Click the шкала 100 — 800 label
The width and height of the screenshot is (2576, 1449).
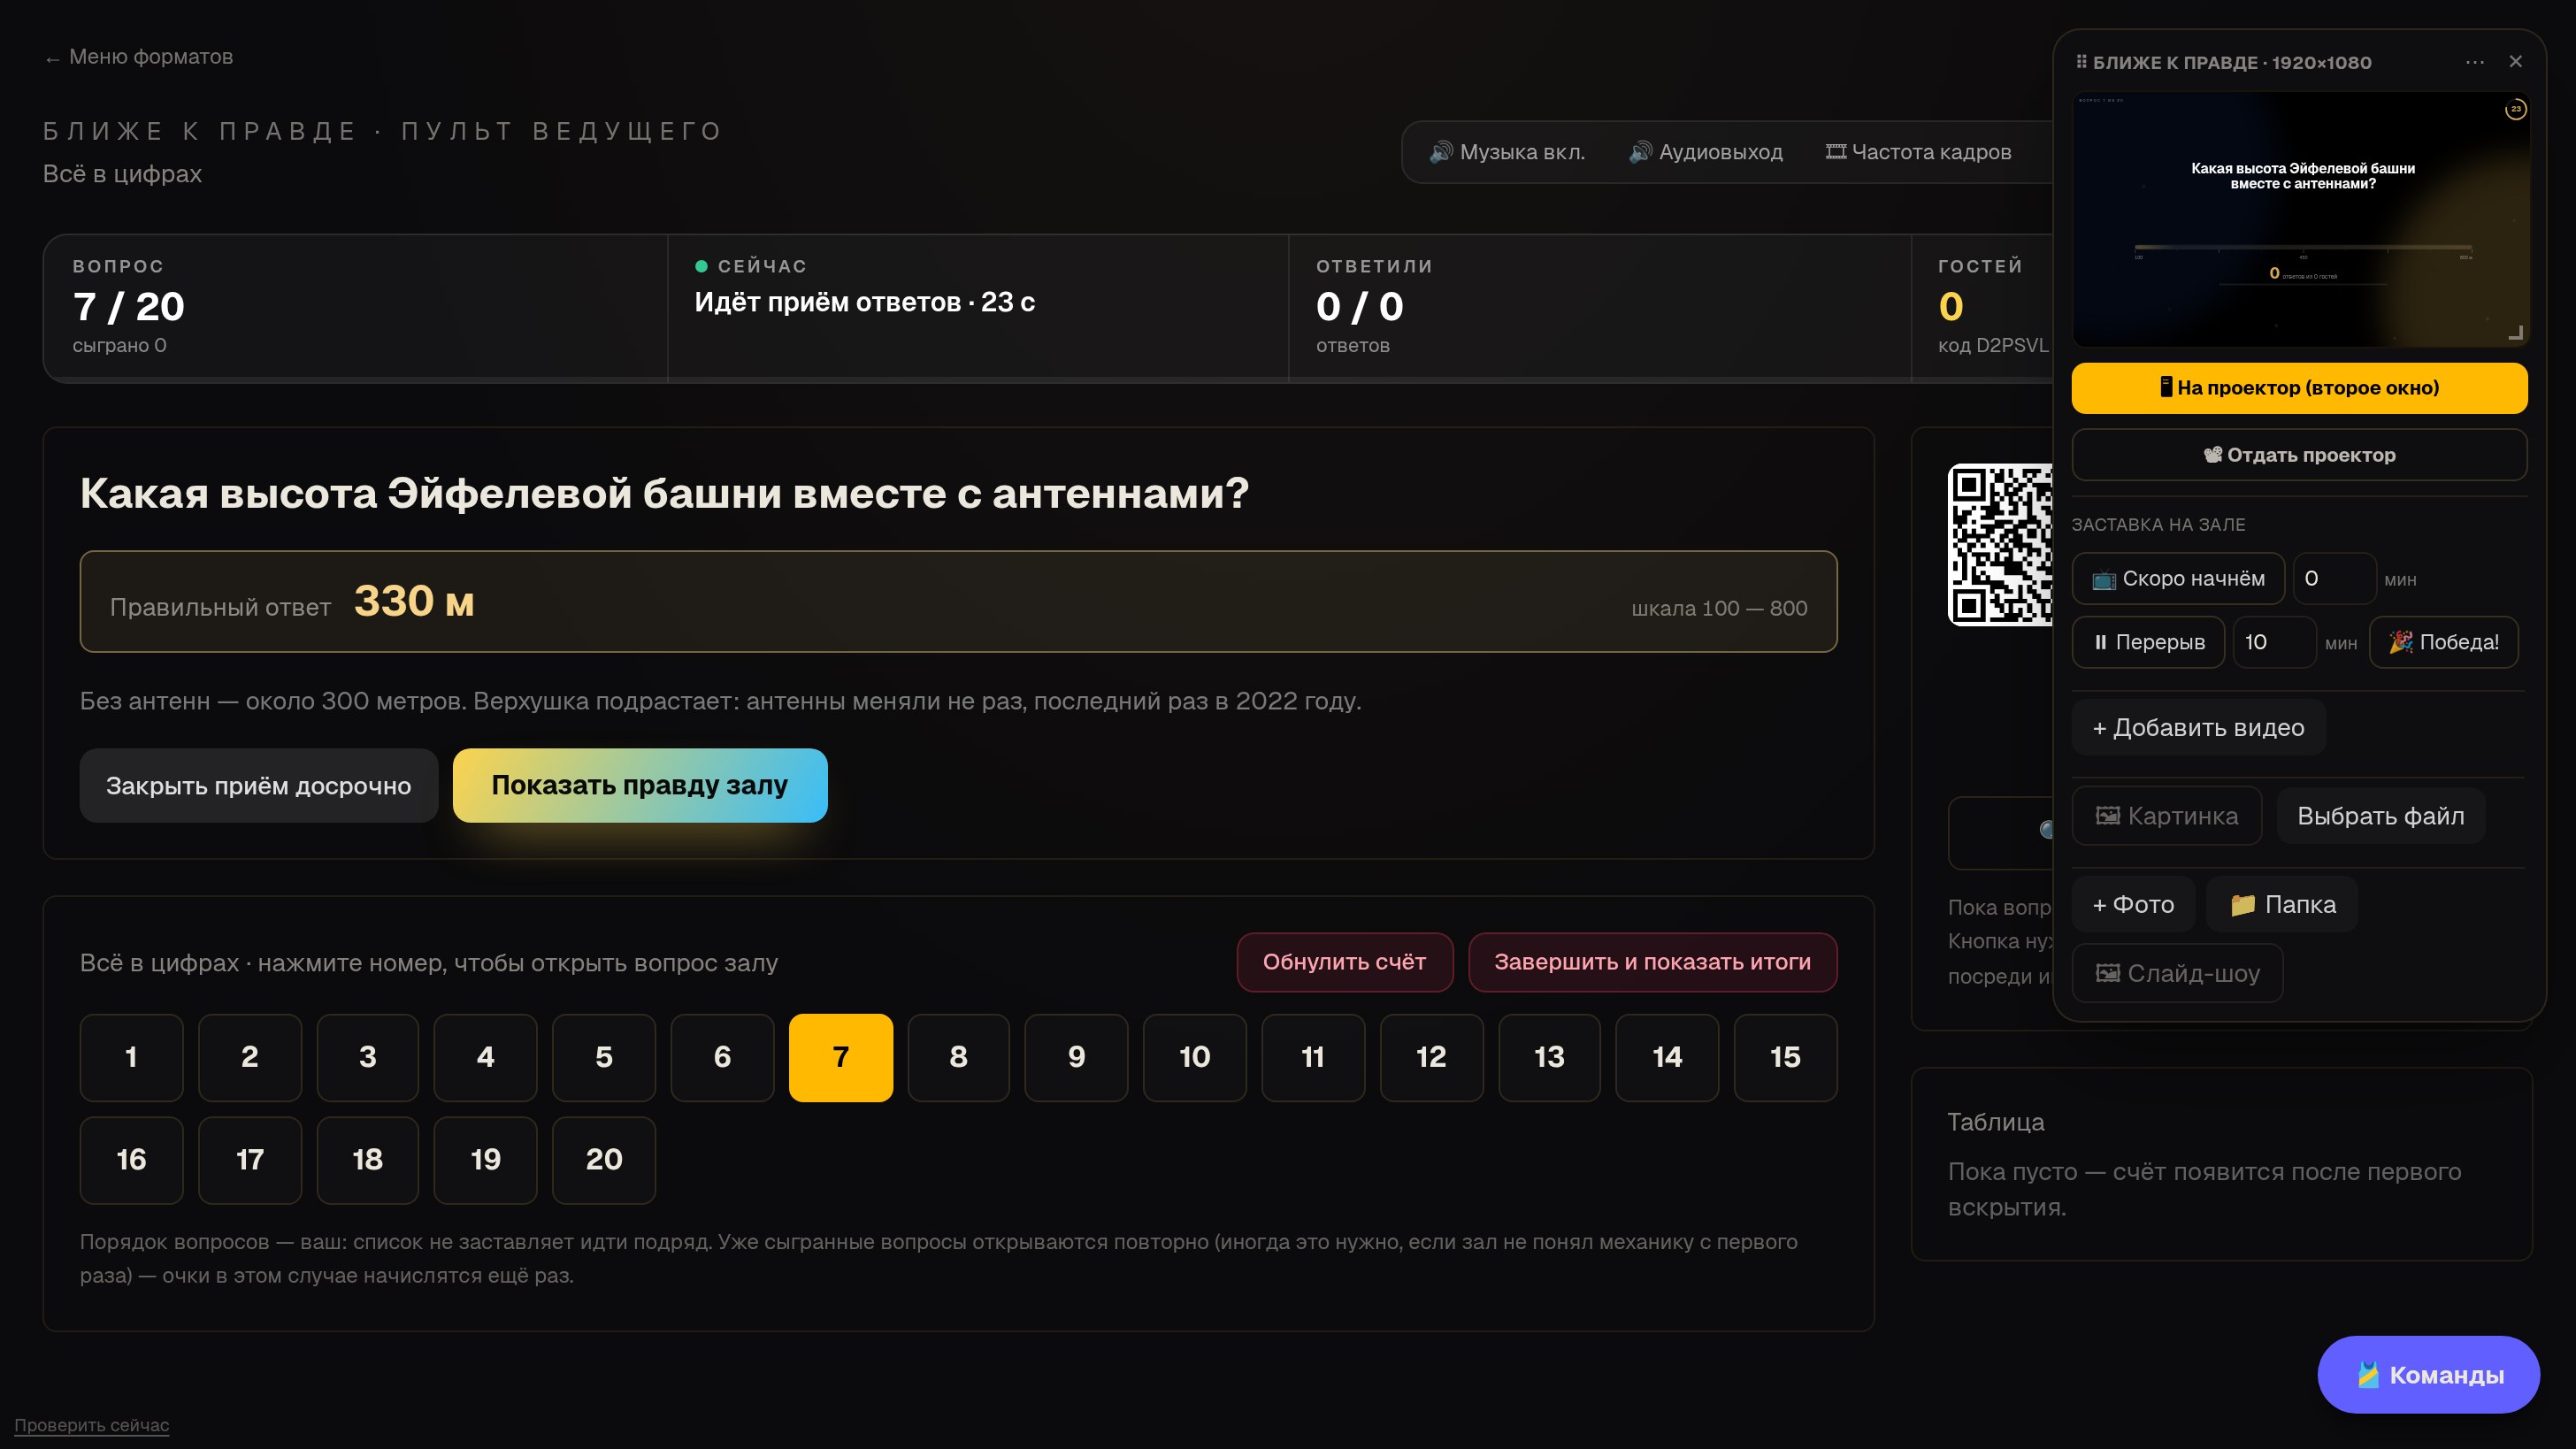(x=1719, y=609)
